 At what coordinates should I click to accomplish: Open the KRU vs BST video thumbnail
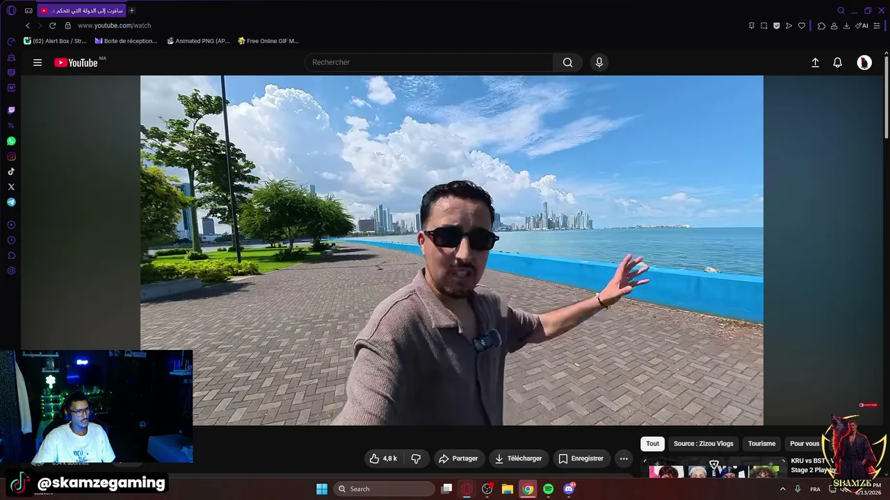click(714, 469)
